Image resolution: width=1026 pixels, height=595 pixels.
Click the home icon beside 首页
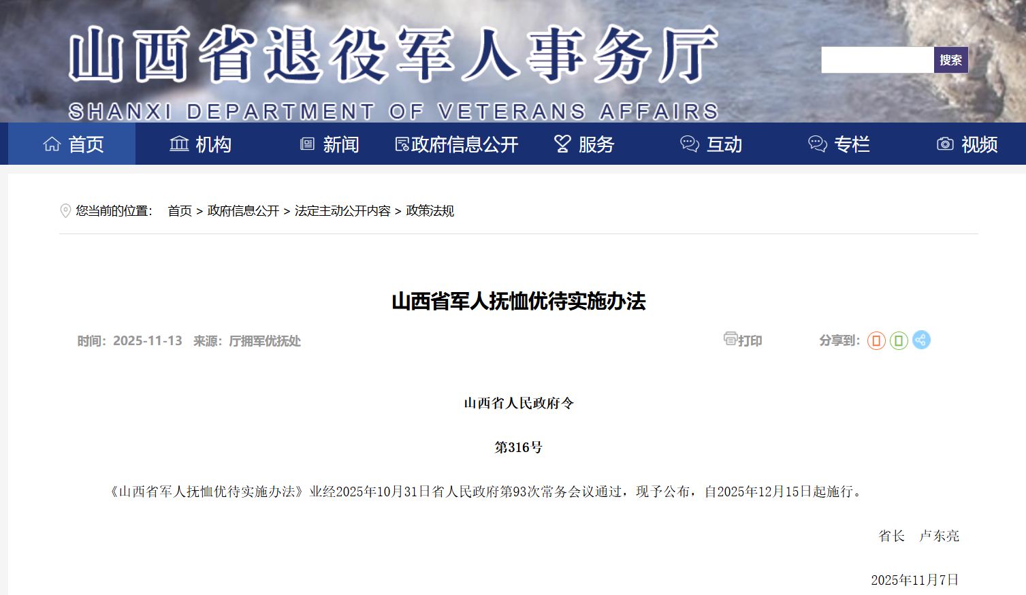52,144
